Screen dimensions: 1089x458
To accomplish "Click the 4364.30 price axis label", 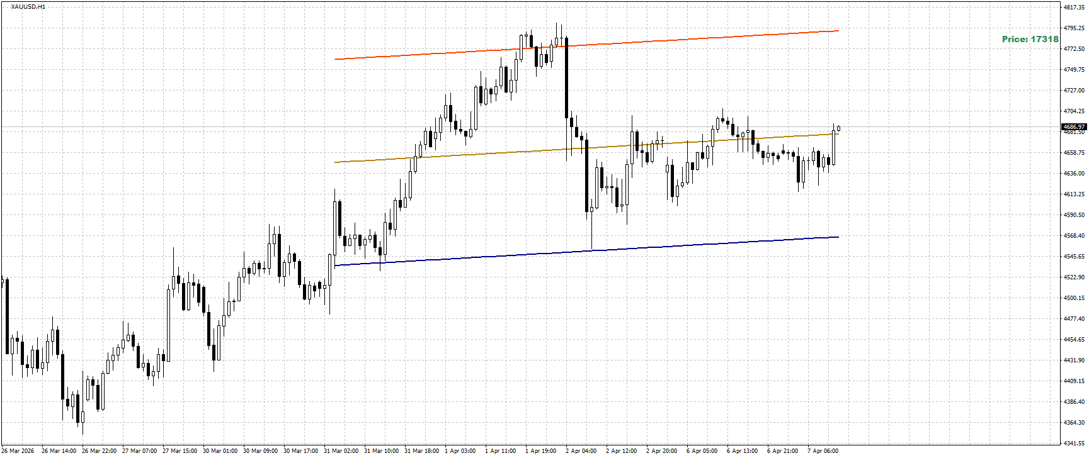I will pos(1074,423).
